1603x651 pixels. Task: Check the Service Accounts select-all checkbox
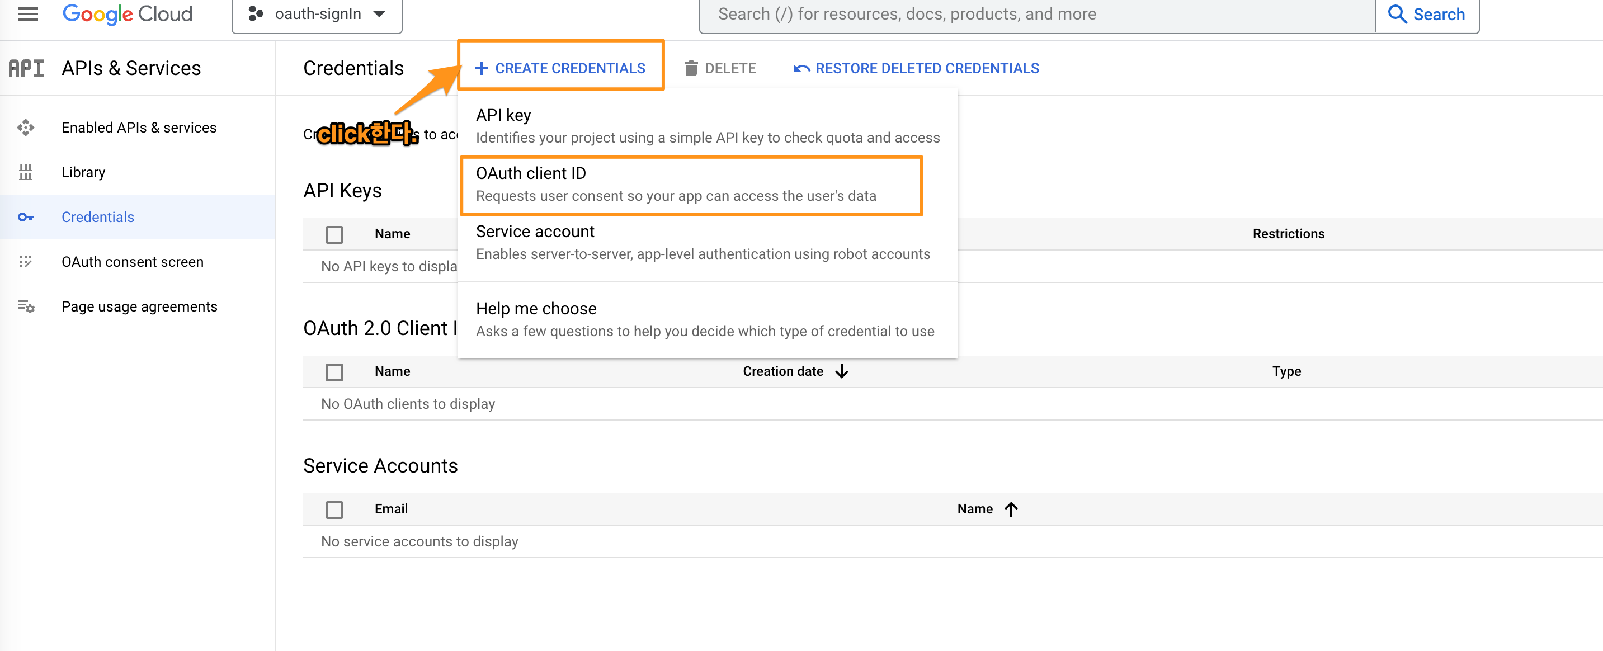coord(334,510)
